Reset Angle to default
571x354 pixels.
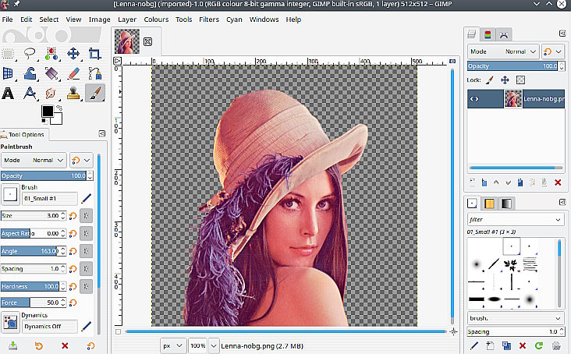click(x=73, y=251)
